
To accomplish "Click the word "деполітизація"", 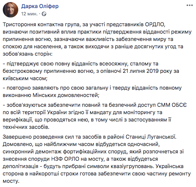I will point(20,166).
